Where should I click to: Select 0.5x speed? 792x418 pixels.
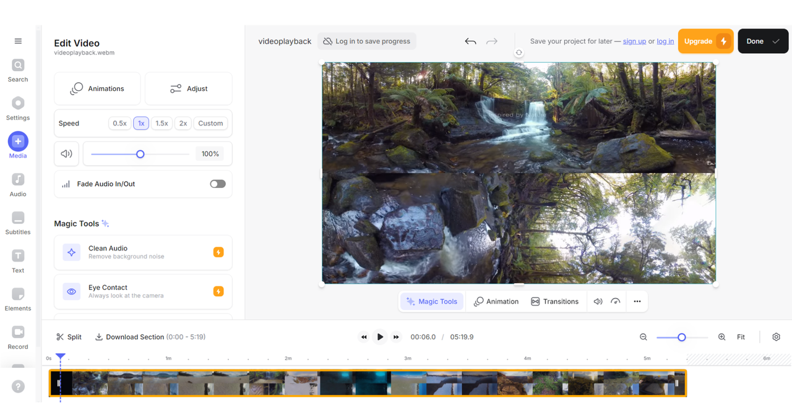point(119,123)
